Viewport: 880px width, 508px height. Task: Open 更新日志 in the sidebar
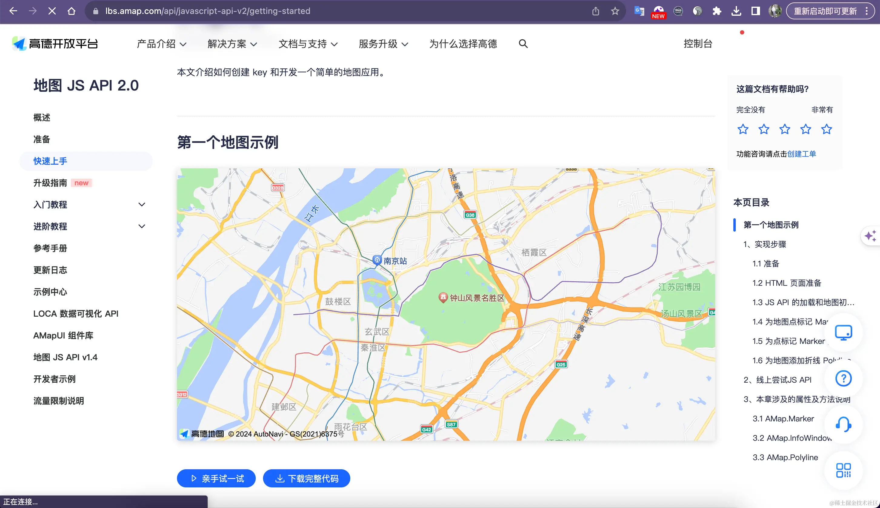tap(50, 270)
